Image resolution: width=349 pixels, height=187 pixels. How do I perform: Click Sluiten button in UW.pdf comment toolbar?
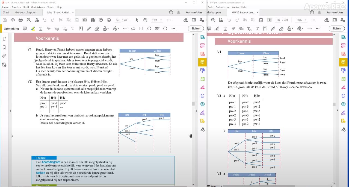click(x=337, y=28)
